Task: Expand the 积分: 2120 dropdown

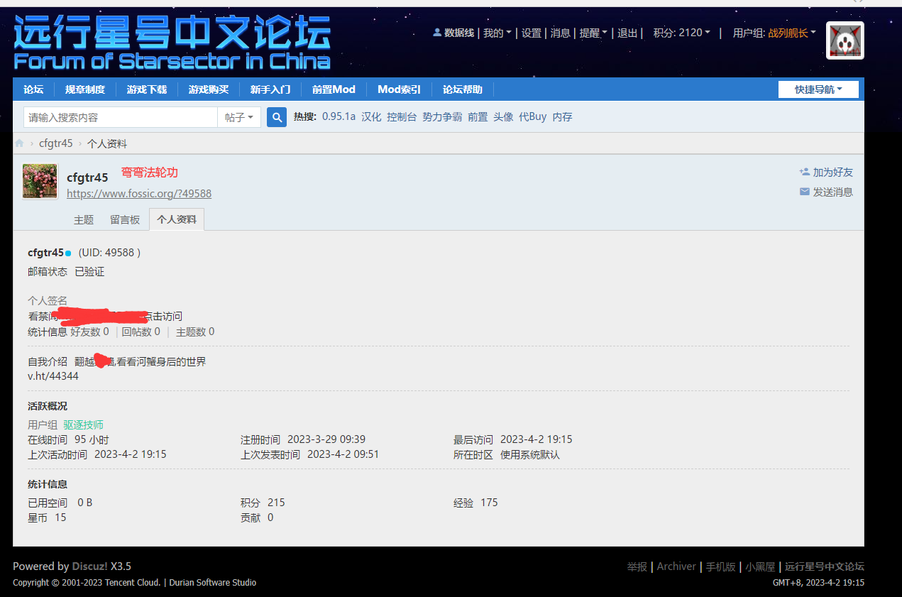Action: click(681, 33)
